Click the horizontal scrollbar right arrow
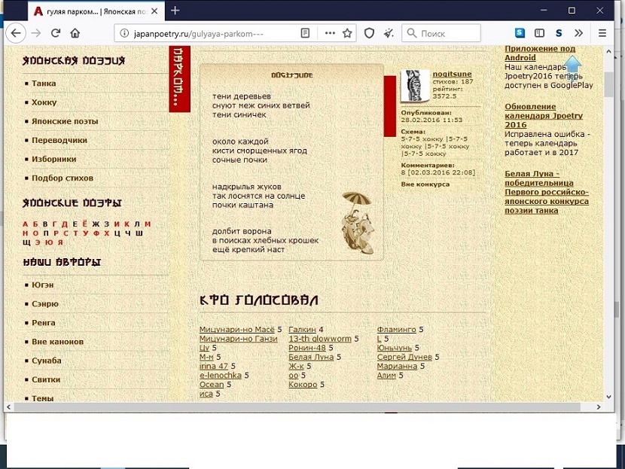Viewport: 625px width, 469px height. click(x=599, y=407)
